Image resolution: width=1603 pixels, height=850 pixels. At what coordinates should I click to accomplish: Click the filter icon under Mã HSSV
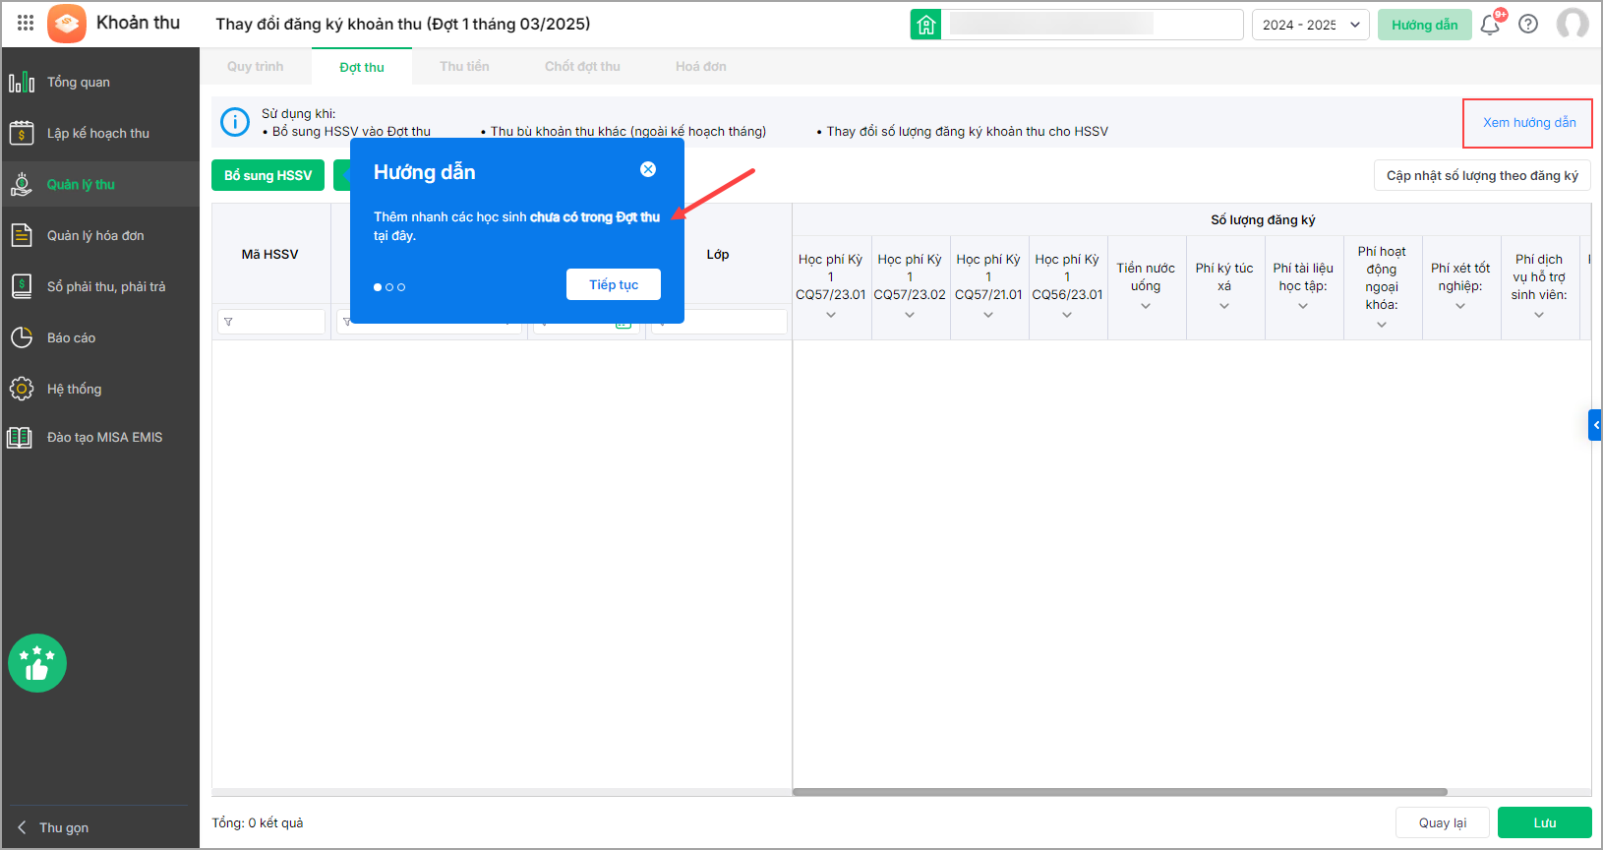point(228,322)
